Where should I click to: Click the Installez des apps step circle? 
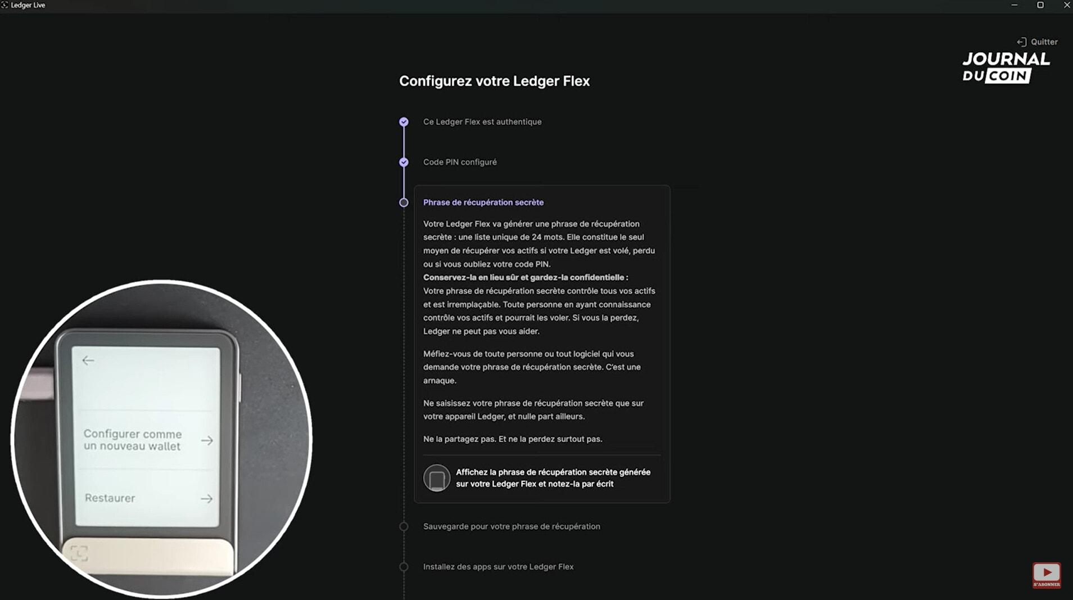click(404, 567)
